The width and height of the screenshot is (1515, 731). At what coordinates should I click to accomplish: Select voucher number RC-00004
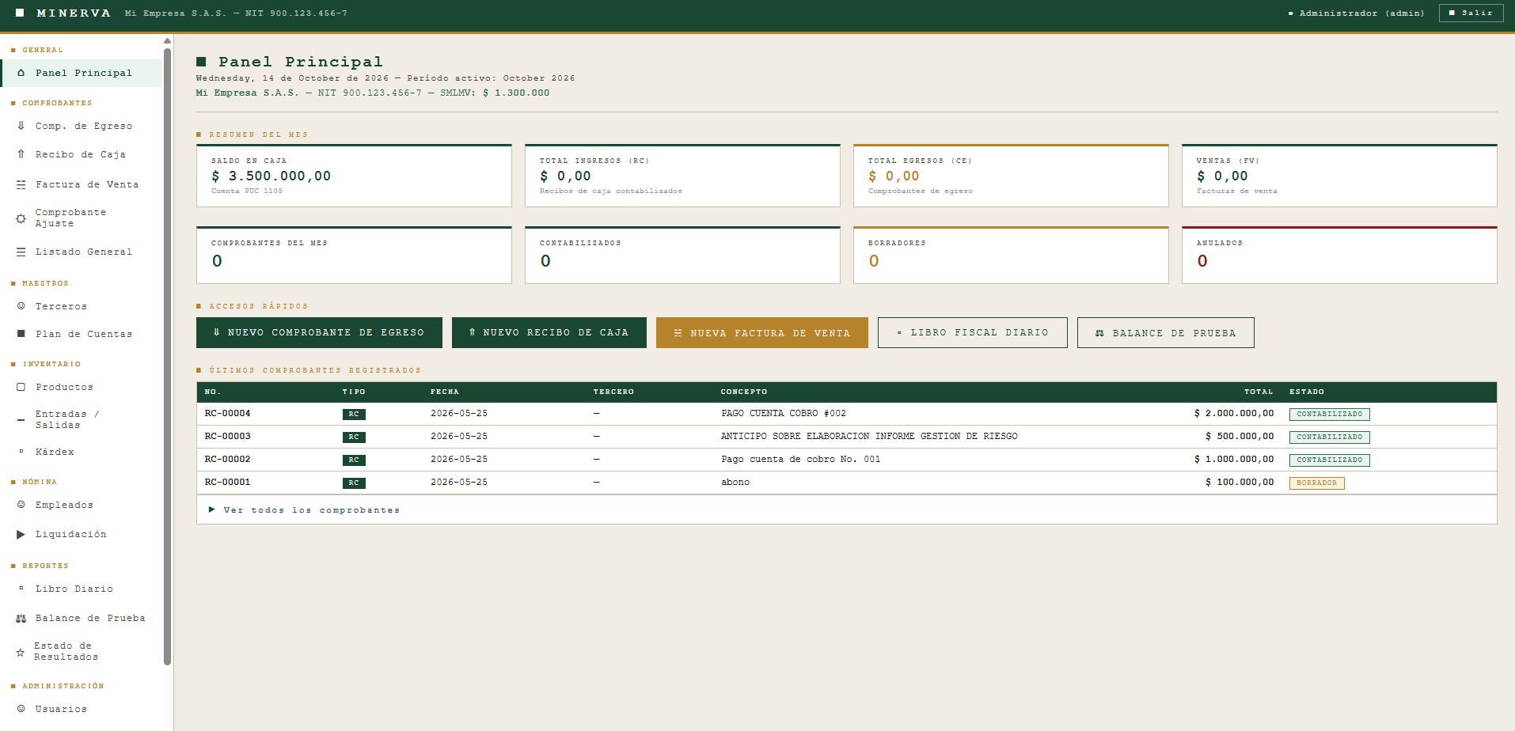tap(227, 414)
